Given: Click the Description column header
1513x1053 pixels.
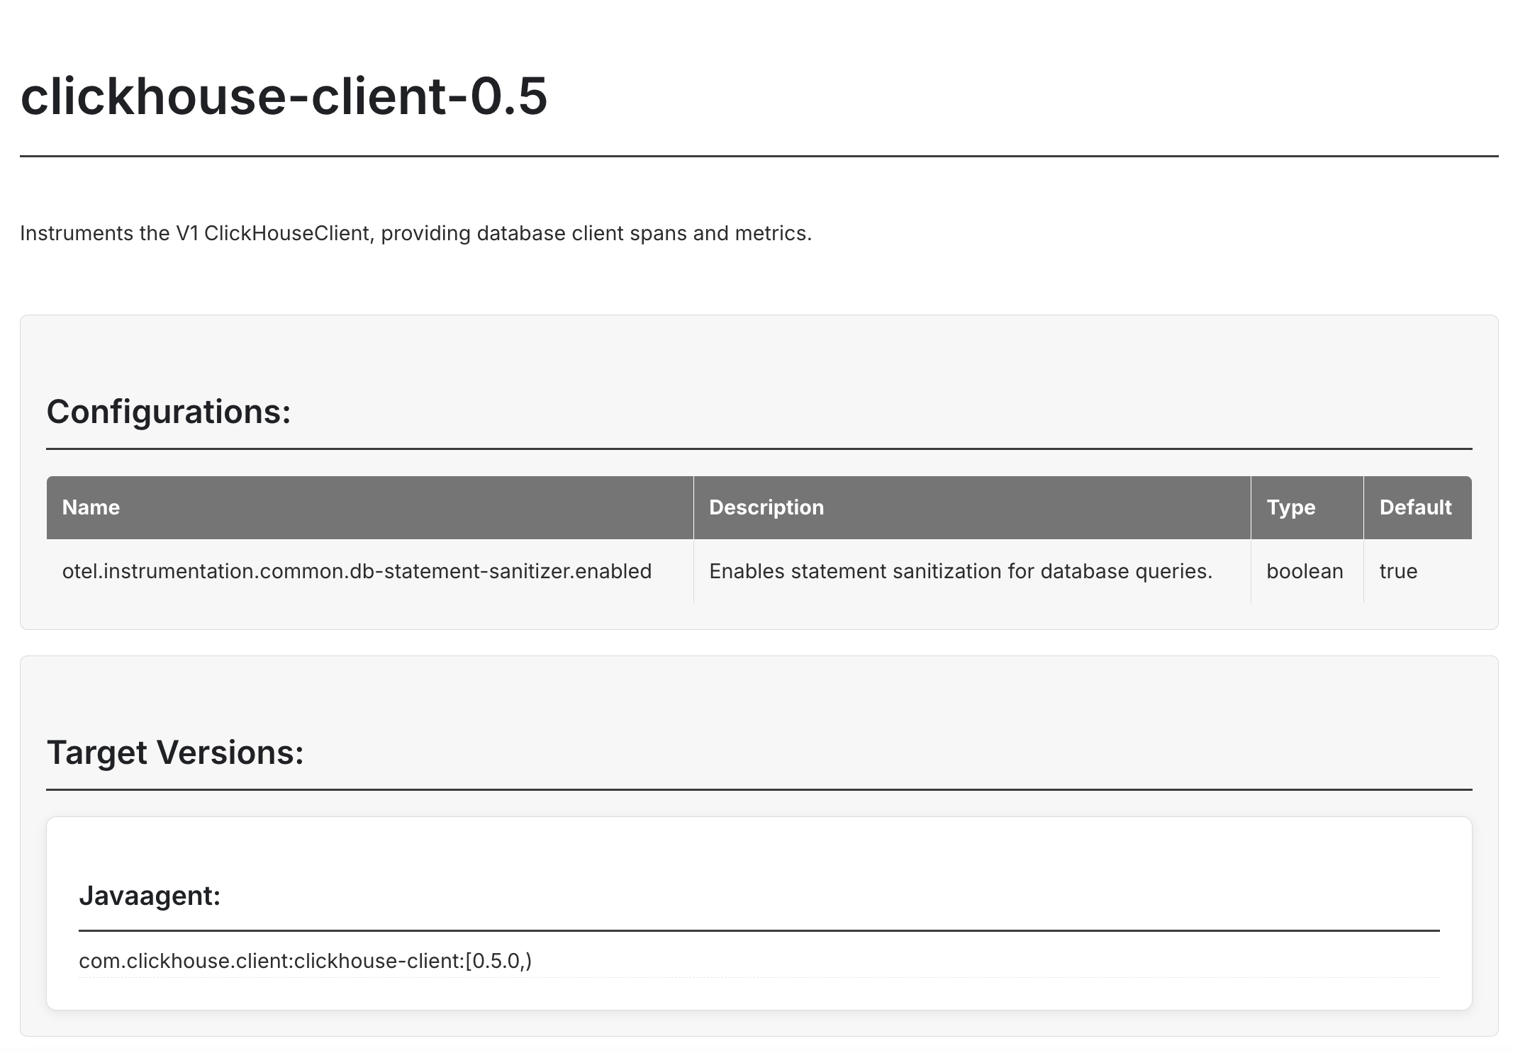Looking at the screenshot, I should [766, 507].
